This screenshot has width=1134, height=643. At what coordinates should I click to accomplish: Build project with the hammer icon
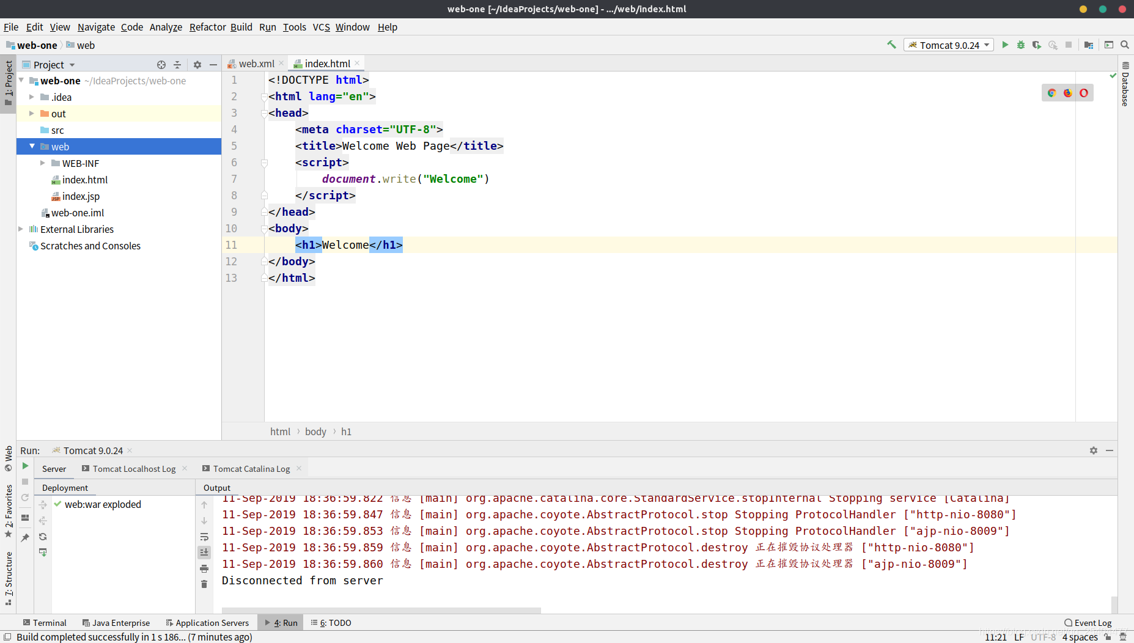coord(891,45)
